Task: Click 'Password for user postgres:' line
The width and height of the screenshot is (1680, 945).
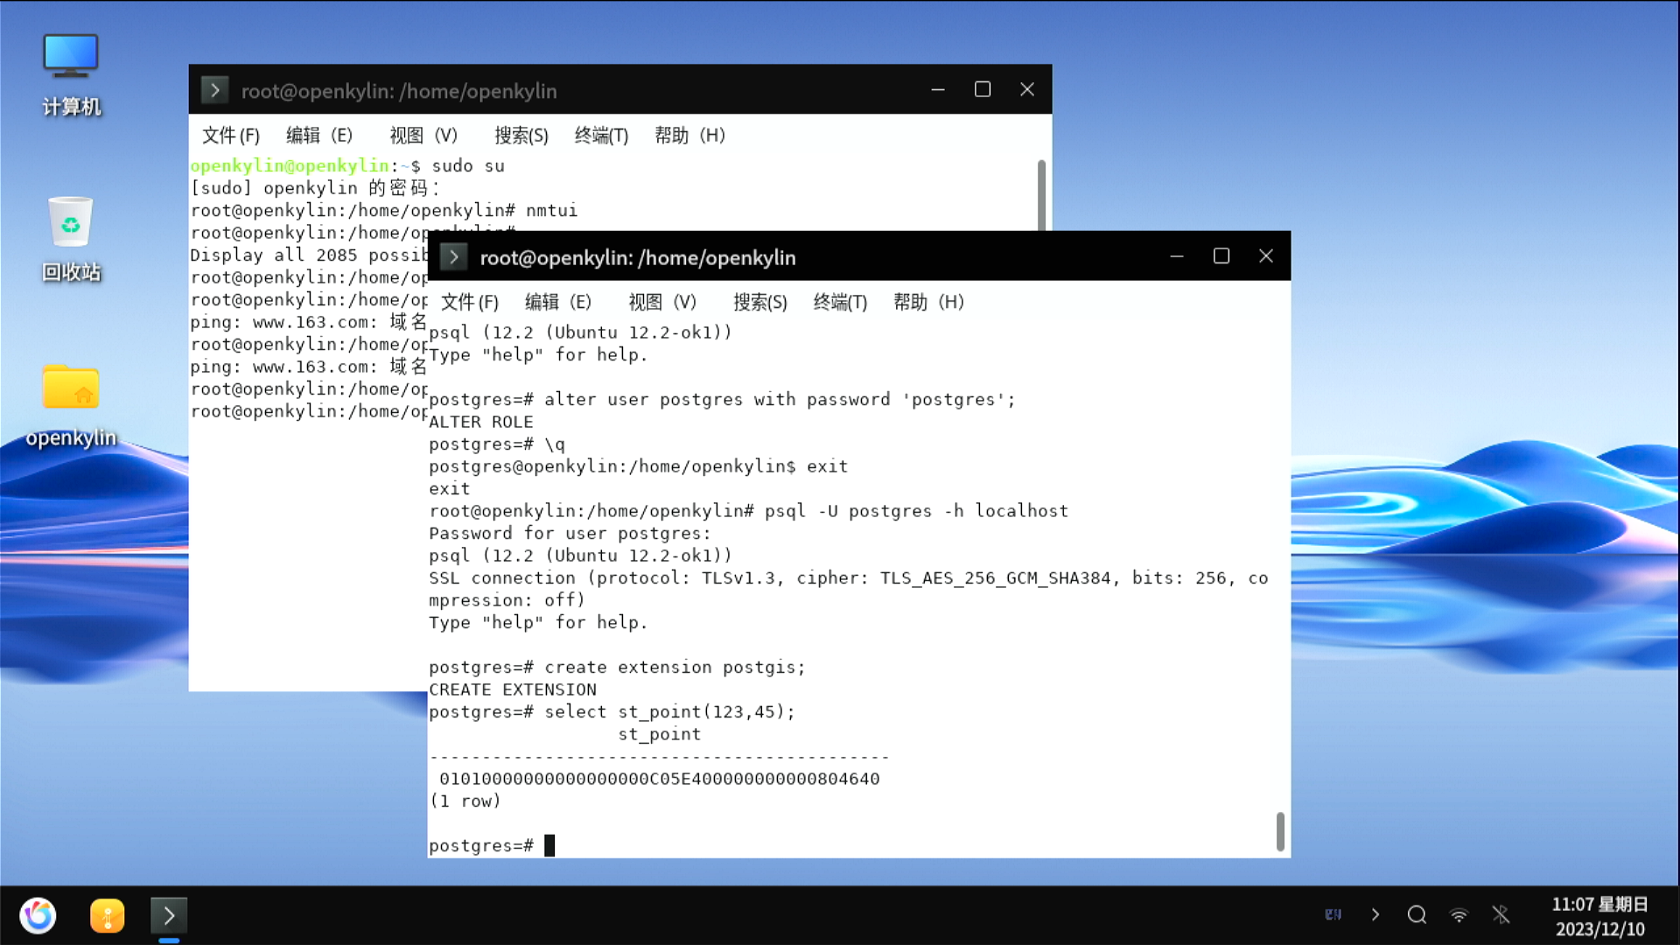Action: 570,534
